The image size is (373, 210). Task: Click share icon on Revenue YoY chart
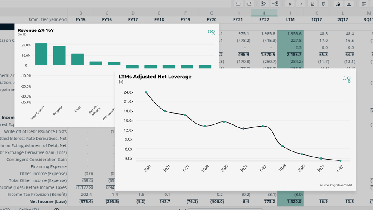(x=211, y=33)
